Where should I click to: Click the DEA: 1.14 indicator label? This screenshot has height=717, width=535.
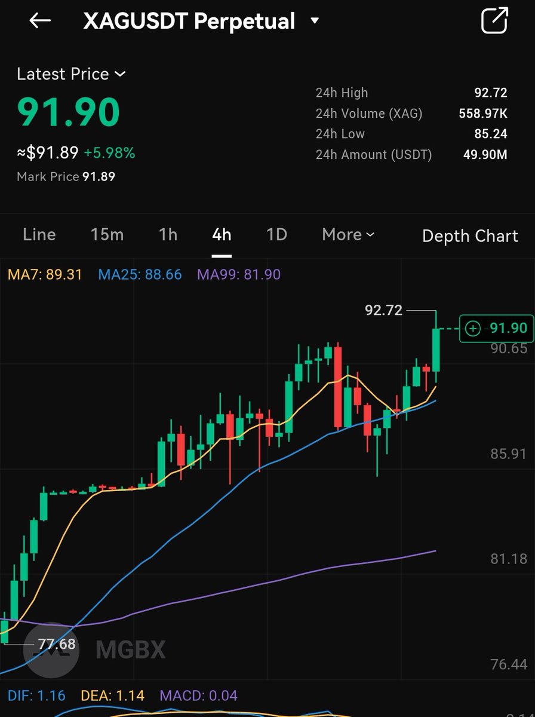click(x=113, y=695)
